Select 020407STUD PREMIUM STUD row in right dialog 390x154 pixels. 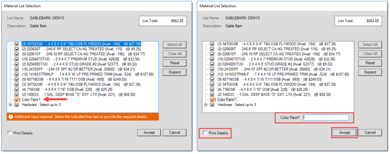276,59
